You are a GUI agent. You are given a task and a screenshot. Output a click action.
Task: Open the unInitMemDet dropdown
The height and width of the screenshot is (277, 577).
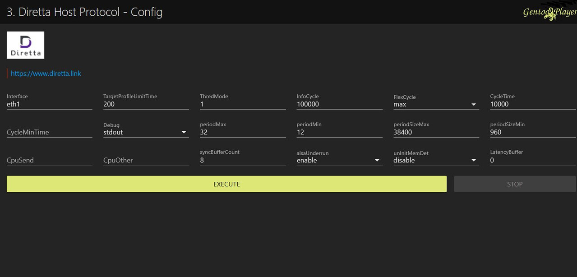(435, 160)
